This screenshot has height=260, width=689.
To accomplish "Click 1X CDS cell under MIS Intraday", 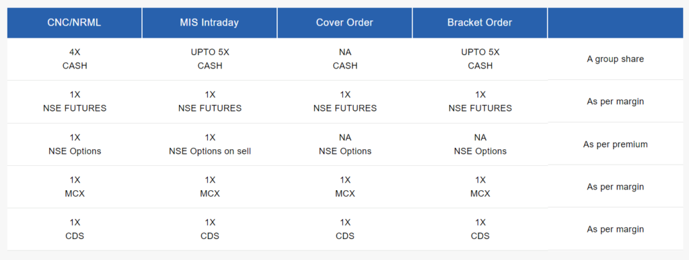I will click(x=210, y=229).
